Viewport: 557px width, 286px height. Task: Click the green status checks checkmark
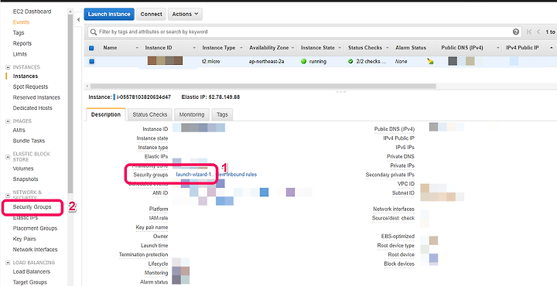(350, 61)
